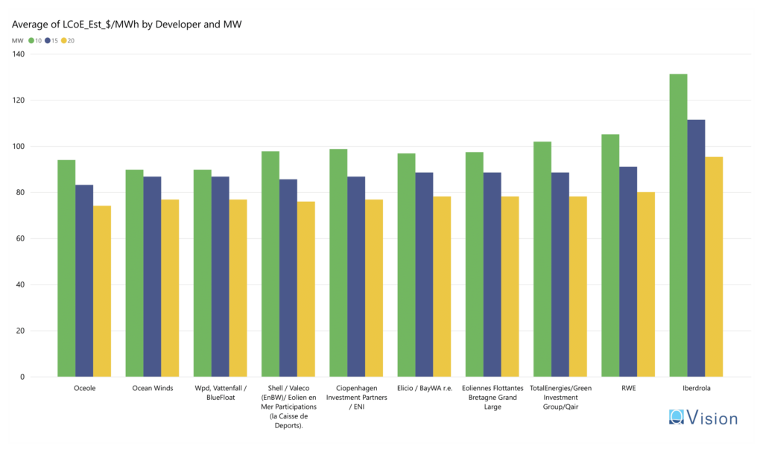Click the blue 15 MW bar for Ocean Winds

click(x=152, y=277)
